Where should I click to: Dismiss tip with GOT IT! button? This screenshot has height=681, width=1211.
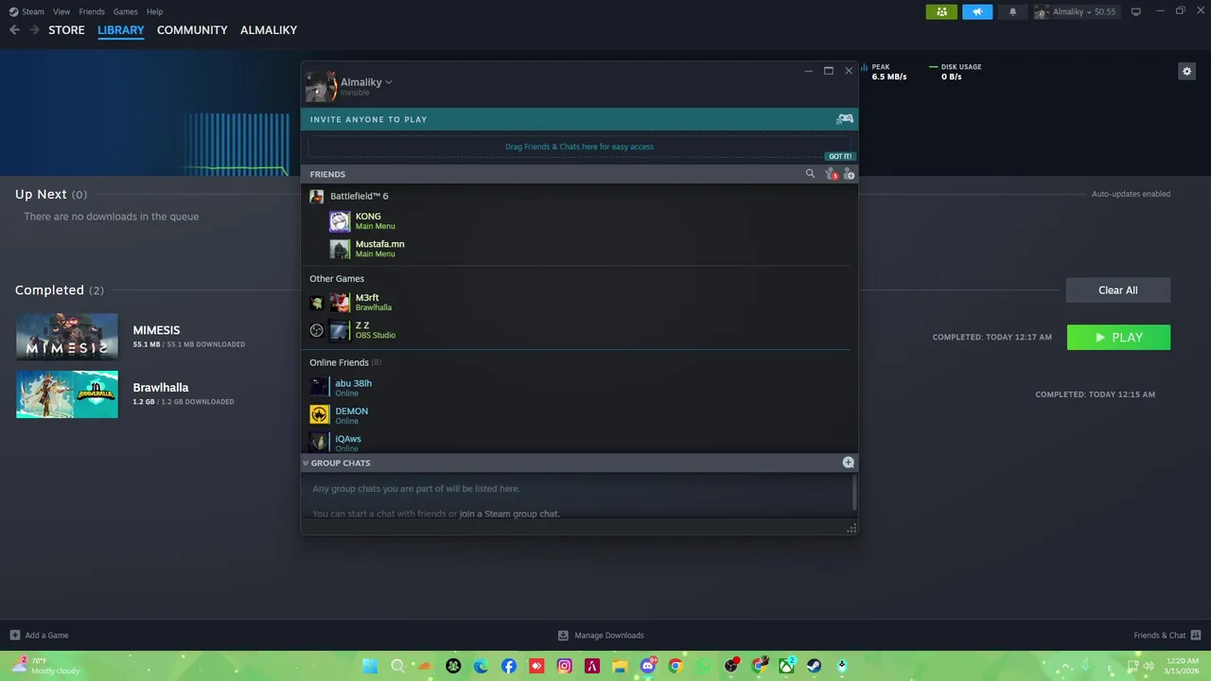pos(840,156)
